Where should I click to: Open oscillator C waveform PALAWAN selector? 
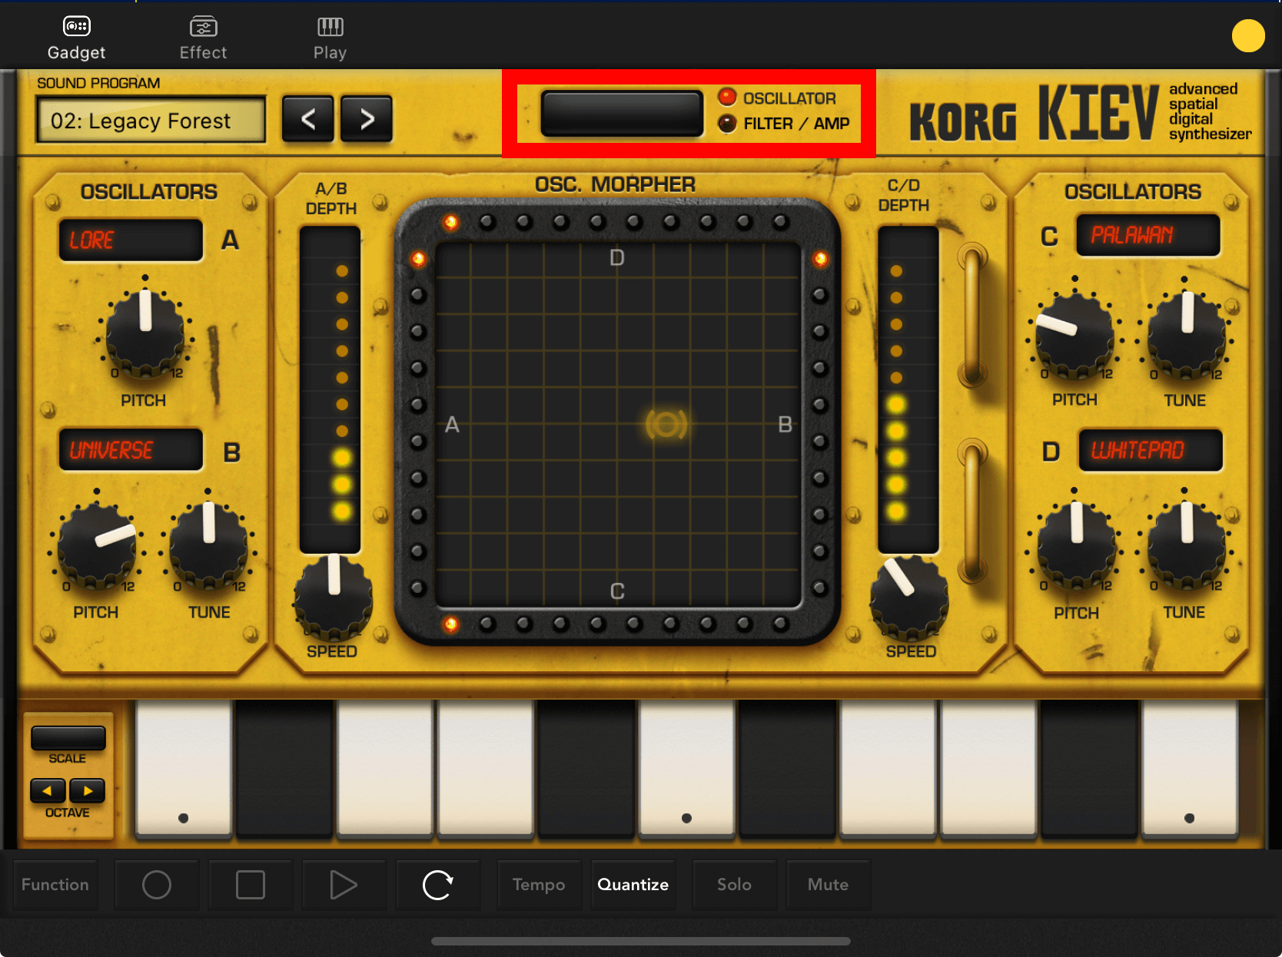coord(1148,235)
